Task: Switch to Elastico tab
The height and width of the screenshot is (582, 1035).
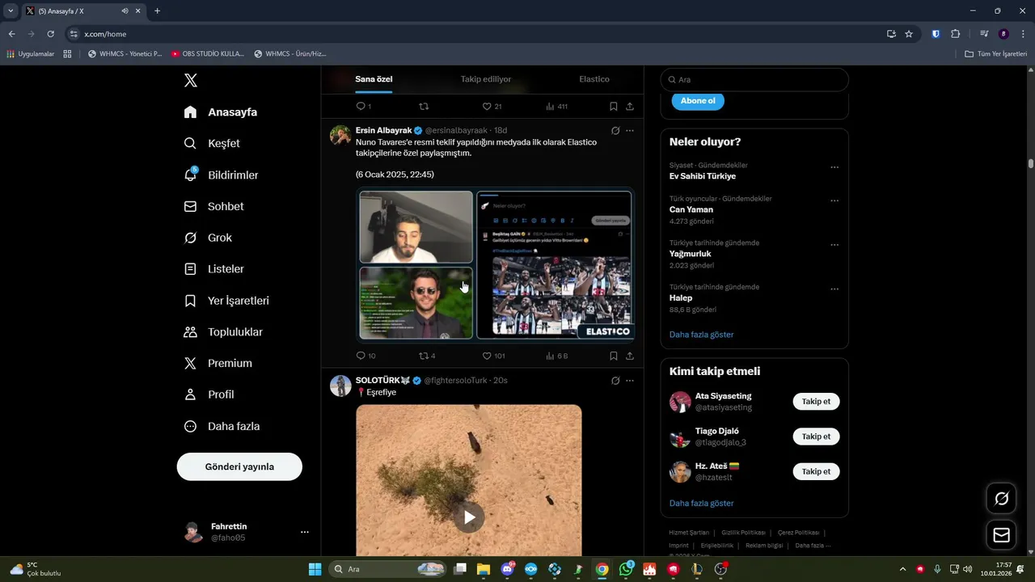Action: tap(594, 79)
